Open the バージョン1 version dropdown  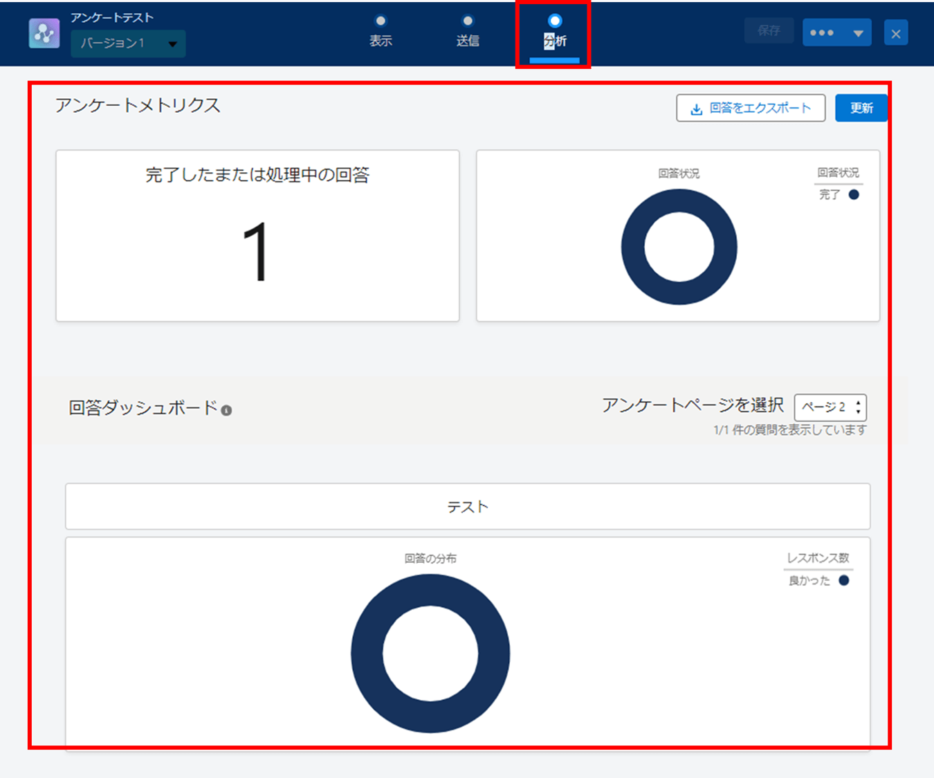(128, 43)
